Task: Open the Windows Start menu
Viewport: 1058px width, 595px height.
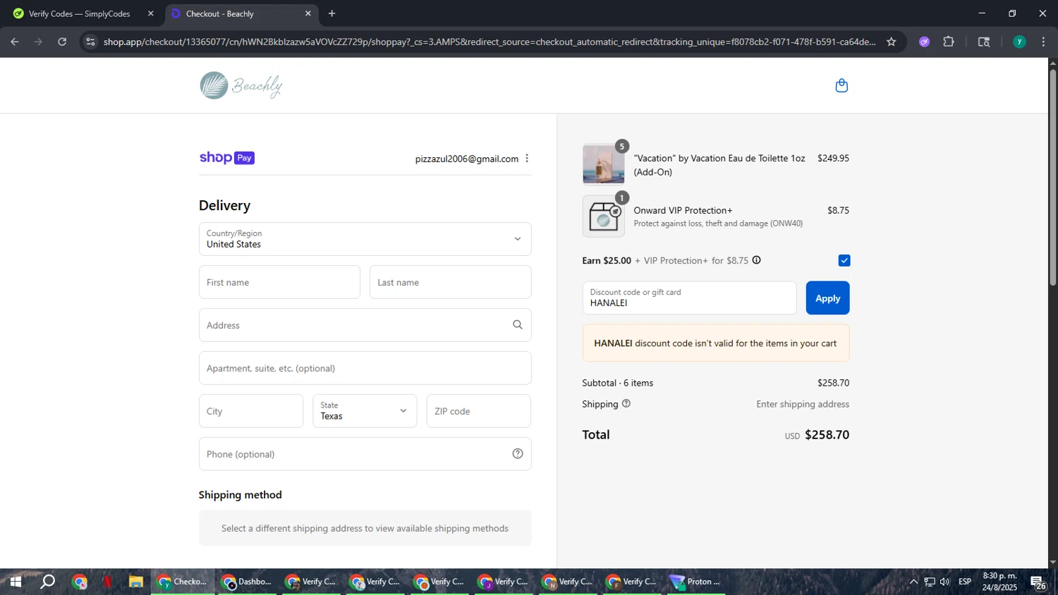Action: [x=16, y=582]
